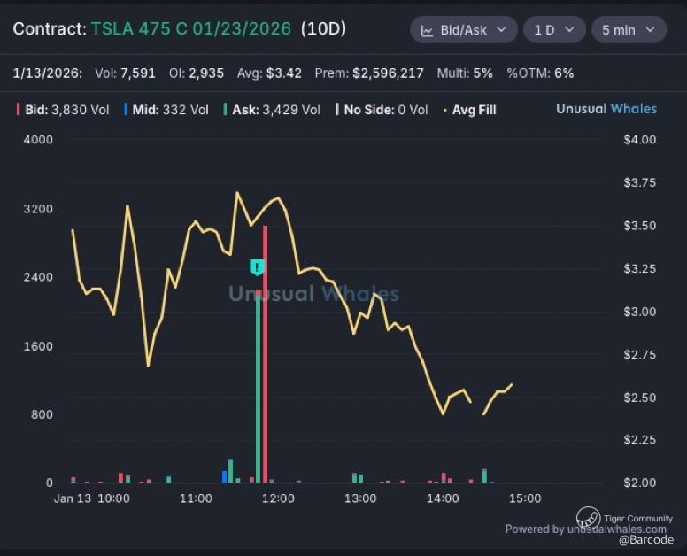Expand the Bid/Ask dropdown arrow
687x556 pixels.
tap(501, 30)
